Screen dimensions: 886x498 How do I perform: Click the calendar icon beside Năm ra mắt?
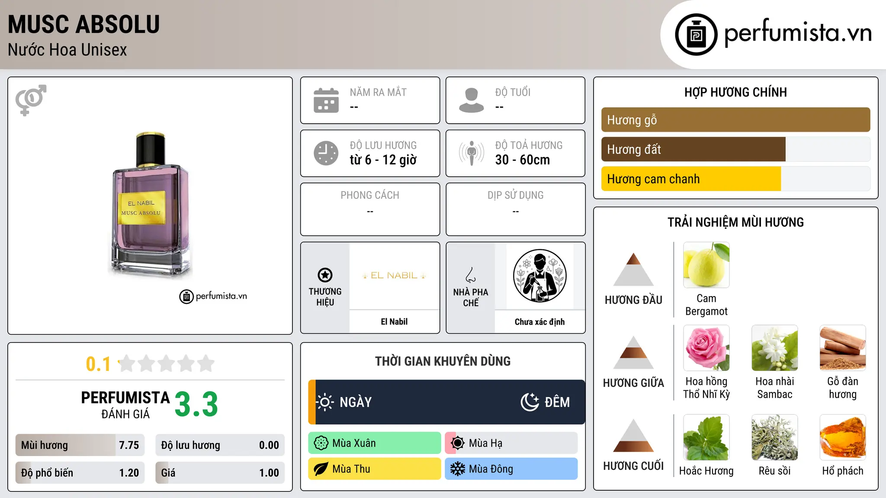pyautogui.click(x=326, y=100)
